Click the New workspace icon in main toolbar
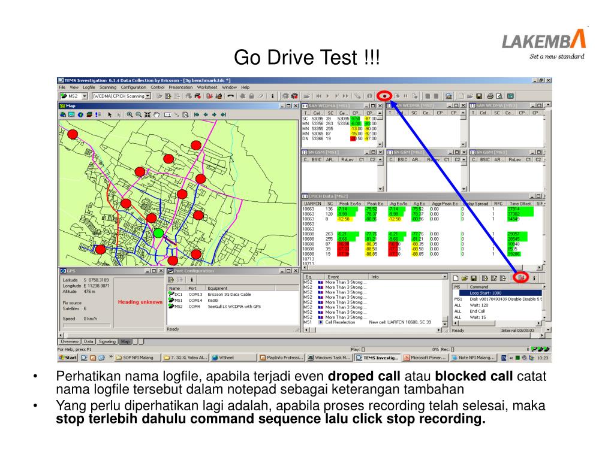 click(461, 96)
